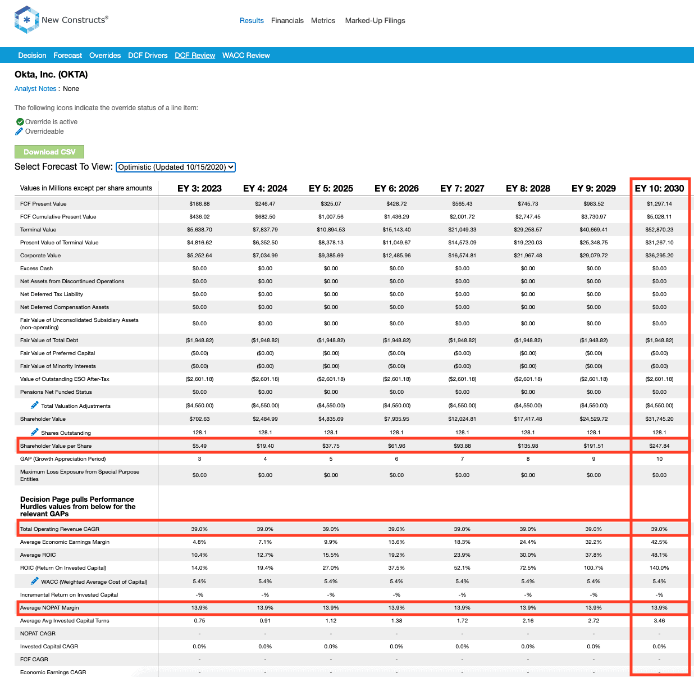
Task: Switch to the WACC Review tab
Action: [x=246, y=56]
